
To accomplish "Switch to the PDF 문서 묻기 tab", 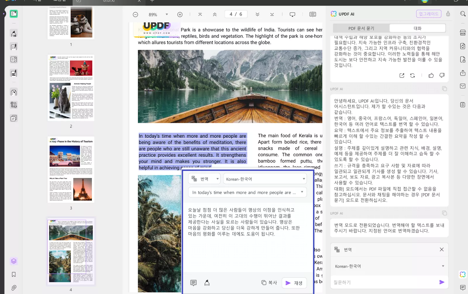I will (x=361, y=28).
